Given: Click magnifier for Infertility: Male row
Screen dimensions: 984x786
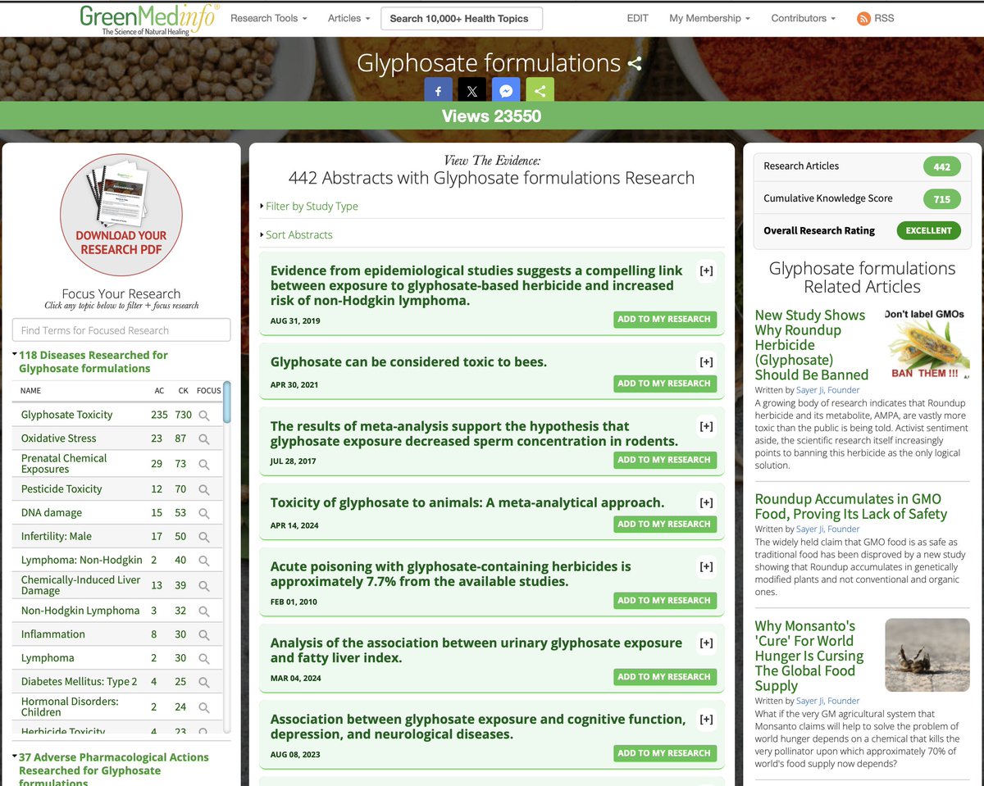Looking at the screenshot, I should (204, 538).
